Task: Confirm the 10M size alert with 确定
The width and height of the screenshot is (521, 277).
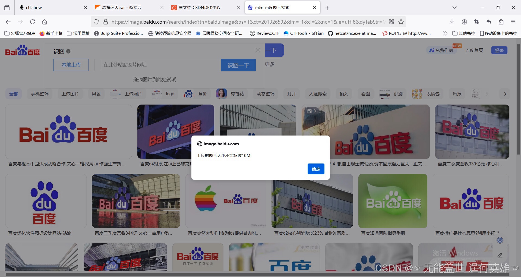Action: (x=316, y=169)
